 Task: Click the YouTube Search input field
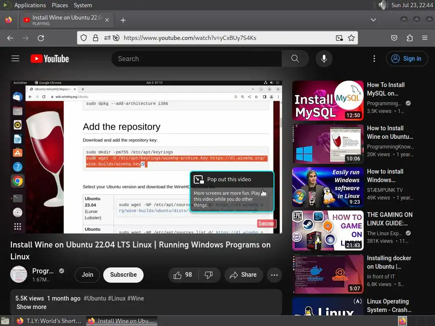[197, 59]
